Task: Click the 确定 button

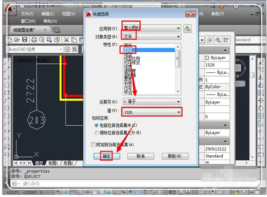Action: [x=107, y=156]
